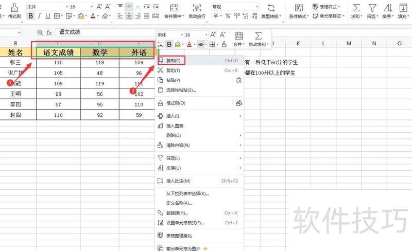Choose 插入批注(M) in the context menu
The image size is (412, 251).
(199, 181)
